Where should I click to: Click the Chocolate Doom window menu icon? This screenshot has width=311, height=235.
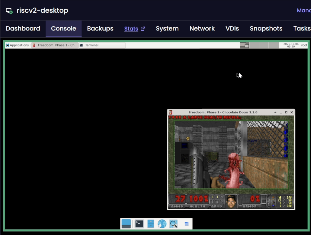171,112
